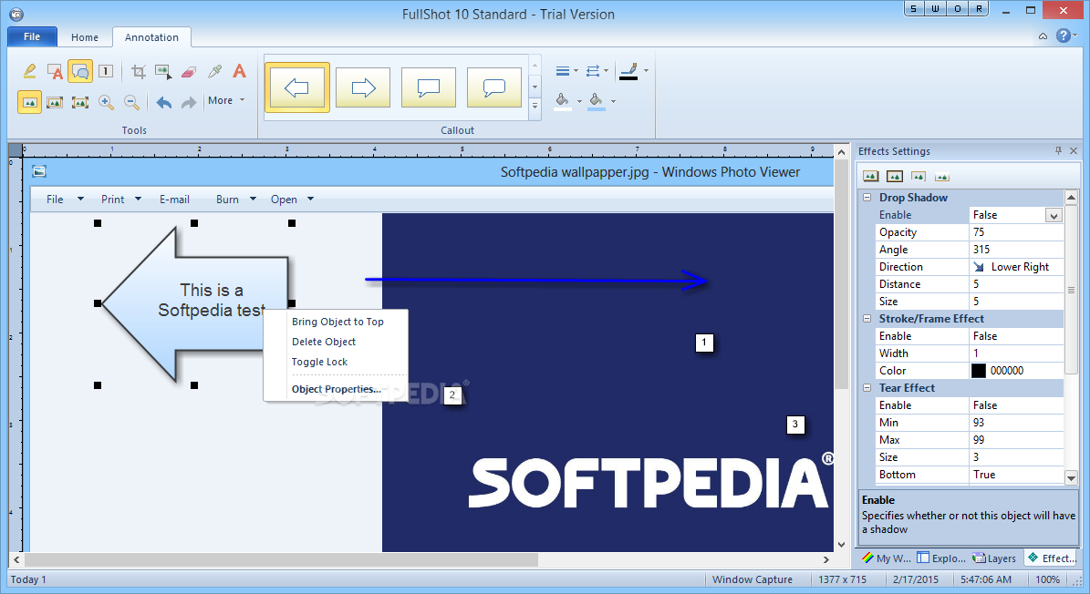Undo the last action
This screenshot has width=1090, height=594.
click(164, 103)
